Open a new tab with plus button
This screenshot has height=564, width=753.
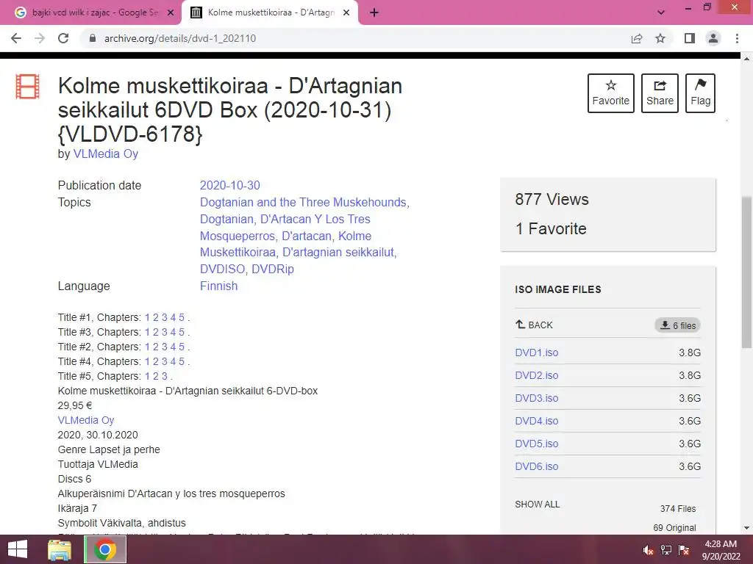point(374,13)
